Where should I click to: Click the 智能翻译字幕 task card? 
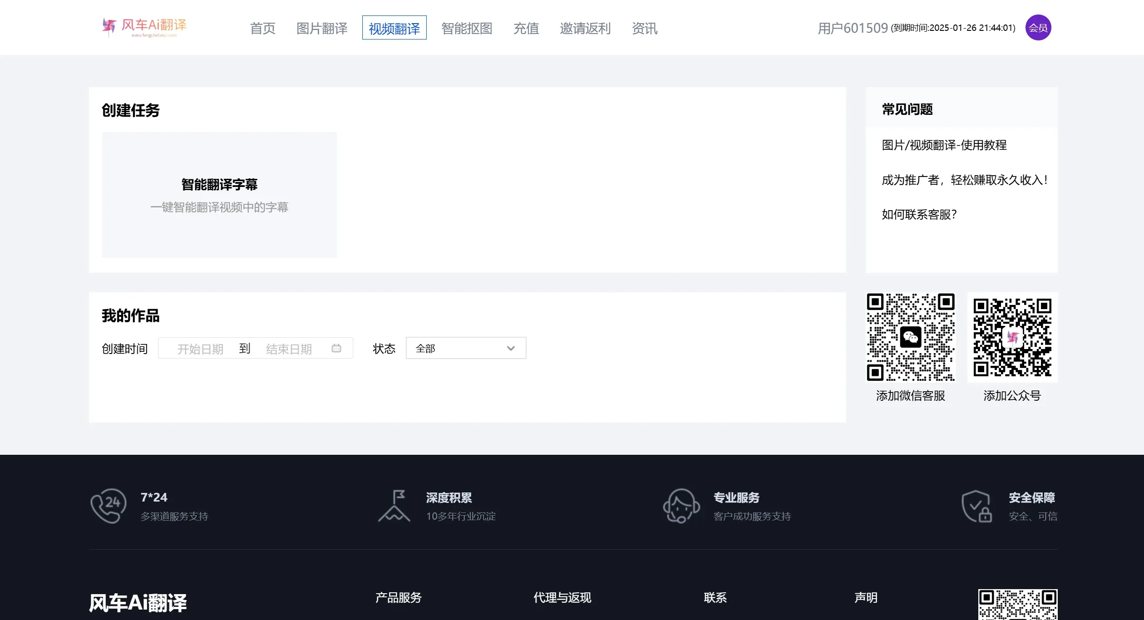point(219,195)
